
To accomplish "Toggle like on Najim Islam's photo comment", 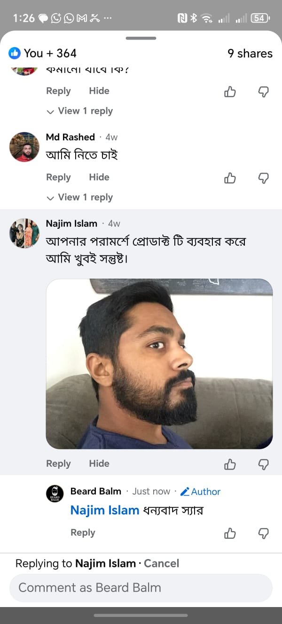I will (x=230, y=464).
